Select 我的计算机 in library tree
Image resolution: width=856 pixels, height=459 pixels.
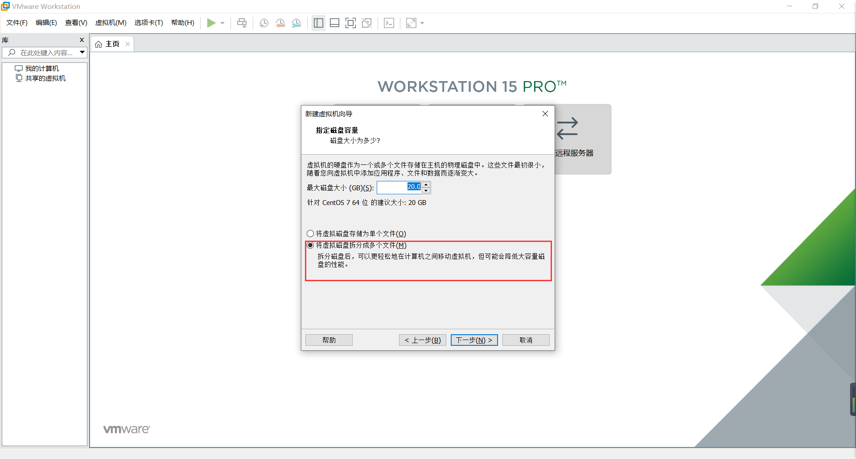click(42, 69)
